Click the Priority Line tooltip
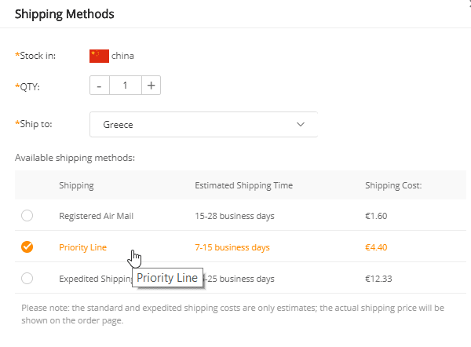471x347 pixels. point(167,278)
